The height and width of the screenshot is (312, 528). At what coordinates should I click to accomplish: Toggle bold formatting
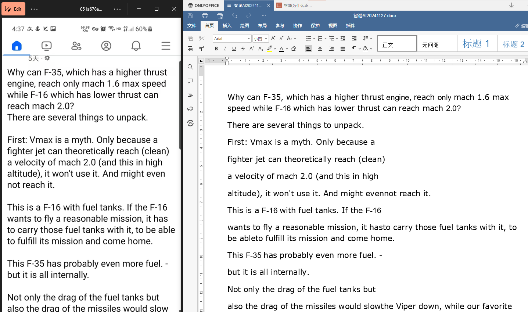click(x=216, y=49)
